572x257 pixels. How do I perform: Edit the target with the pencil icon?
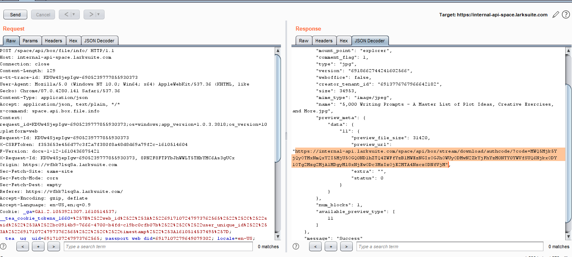point(556,15)
